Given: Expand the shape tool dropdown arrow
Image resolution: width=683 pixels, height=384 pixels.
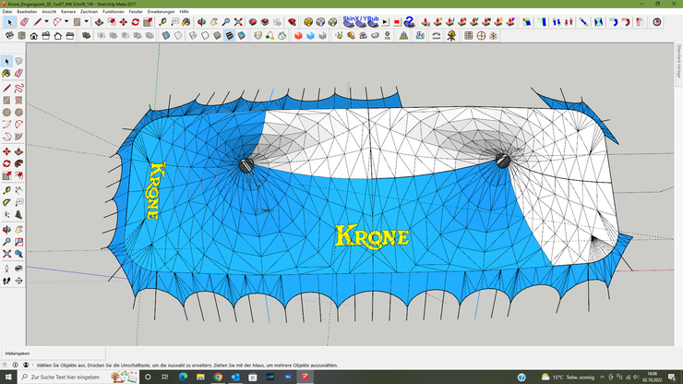Looking at the screenshot, I should click(86, 22).
